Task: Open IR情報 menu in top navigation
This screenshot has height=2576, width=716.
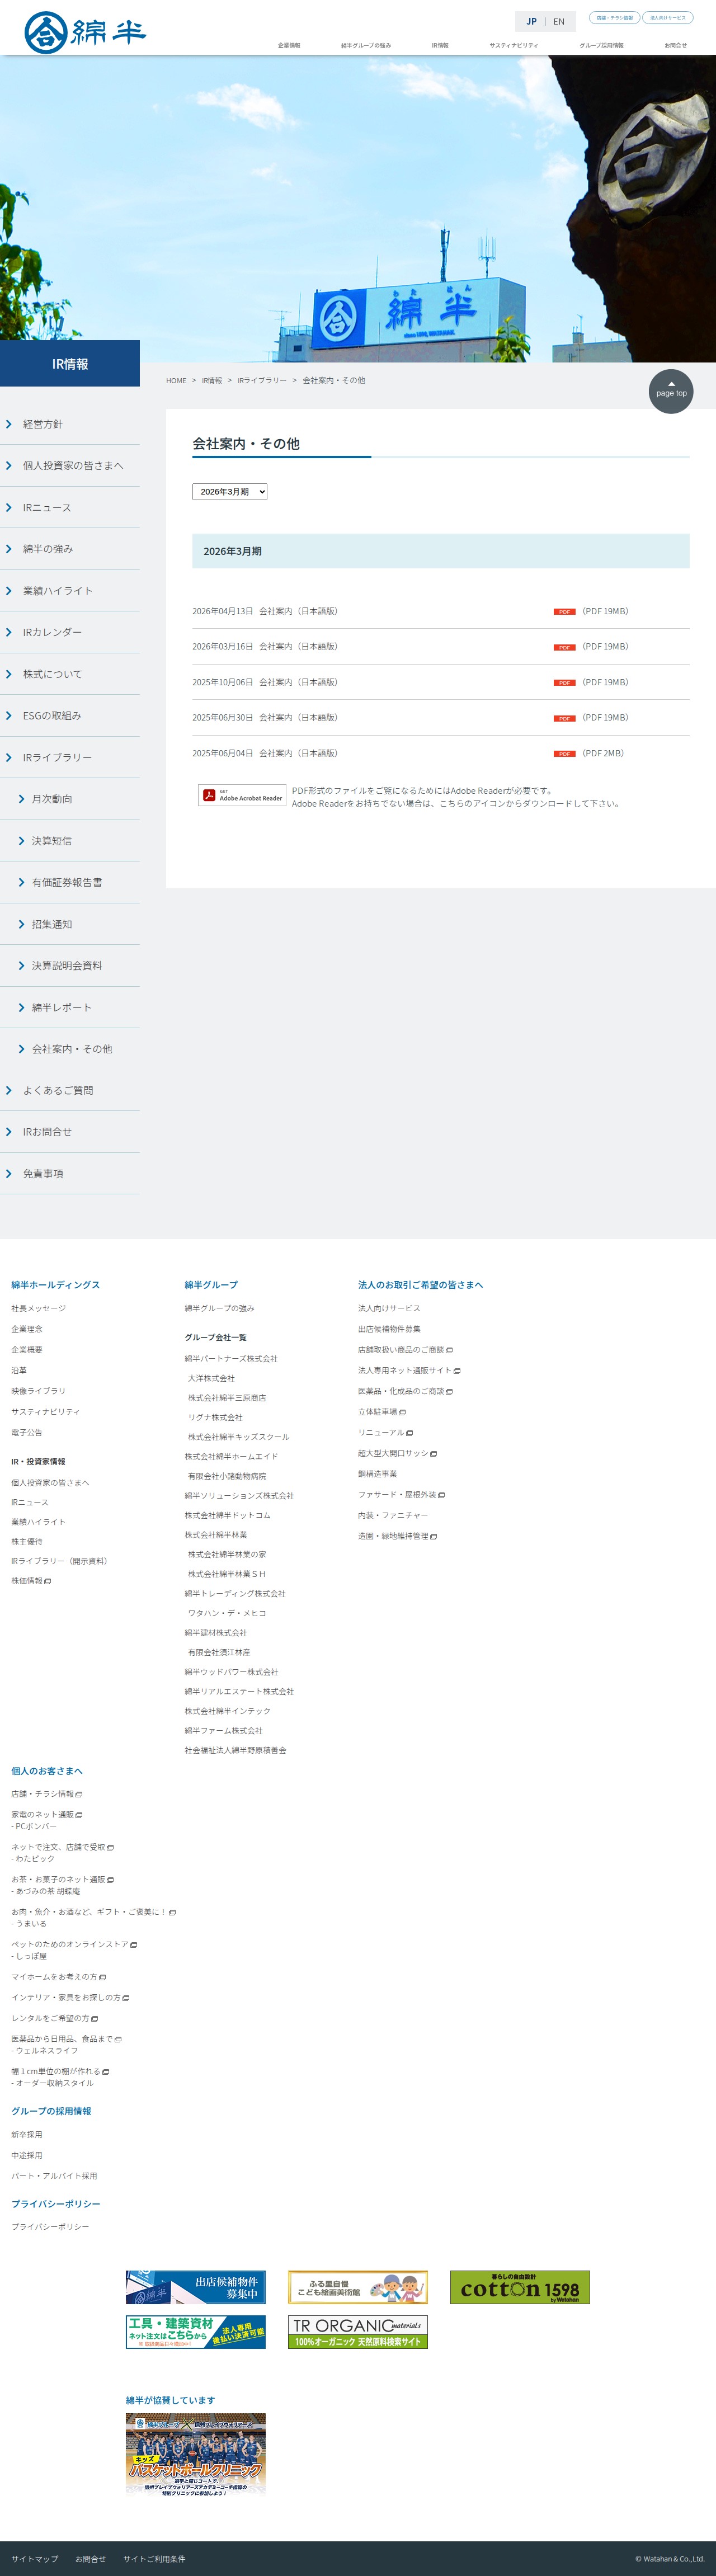Action: coord(440,45)
